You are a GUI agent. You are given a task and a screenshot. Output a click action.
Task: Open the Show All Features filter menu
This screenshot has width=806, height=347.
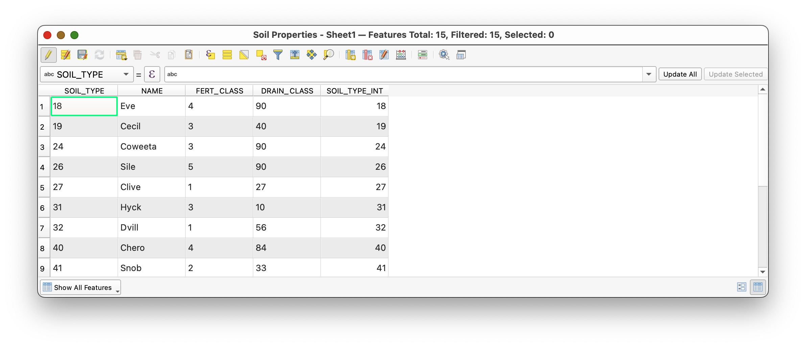tap(80, 287)
